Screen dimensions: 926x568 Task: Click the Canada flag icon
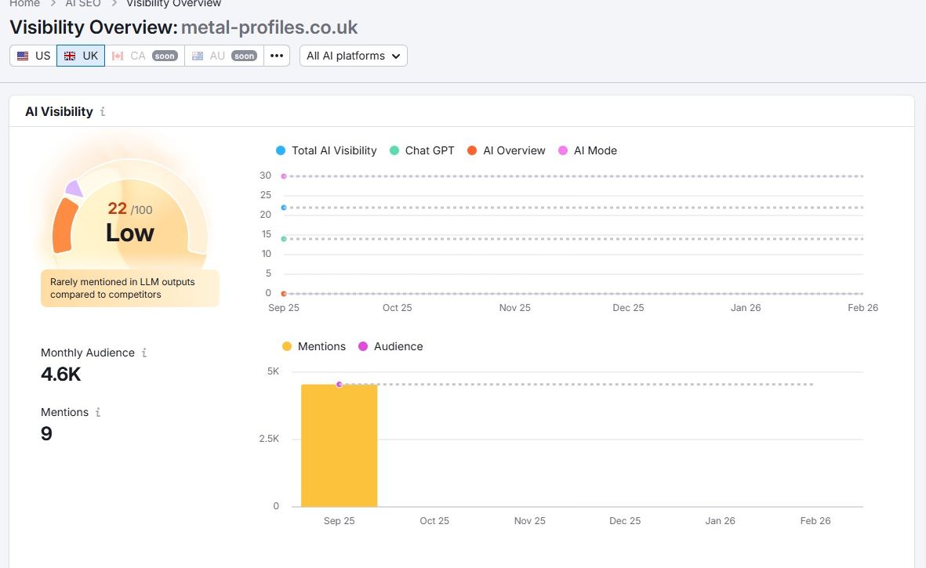click(x=118, y=56)
